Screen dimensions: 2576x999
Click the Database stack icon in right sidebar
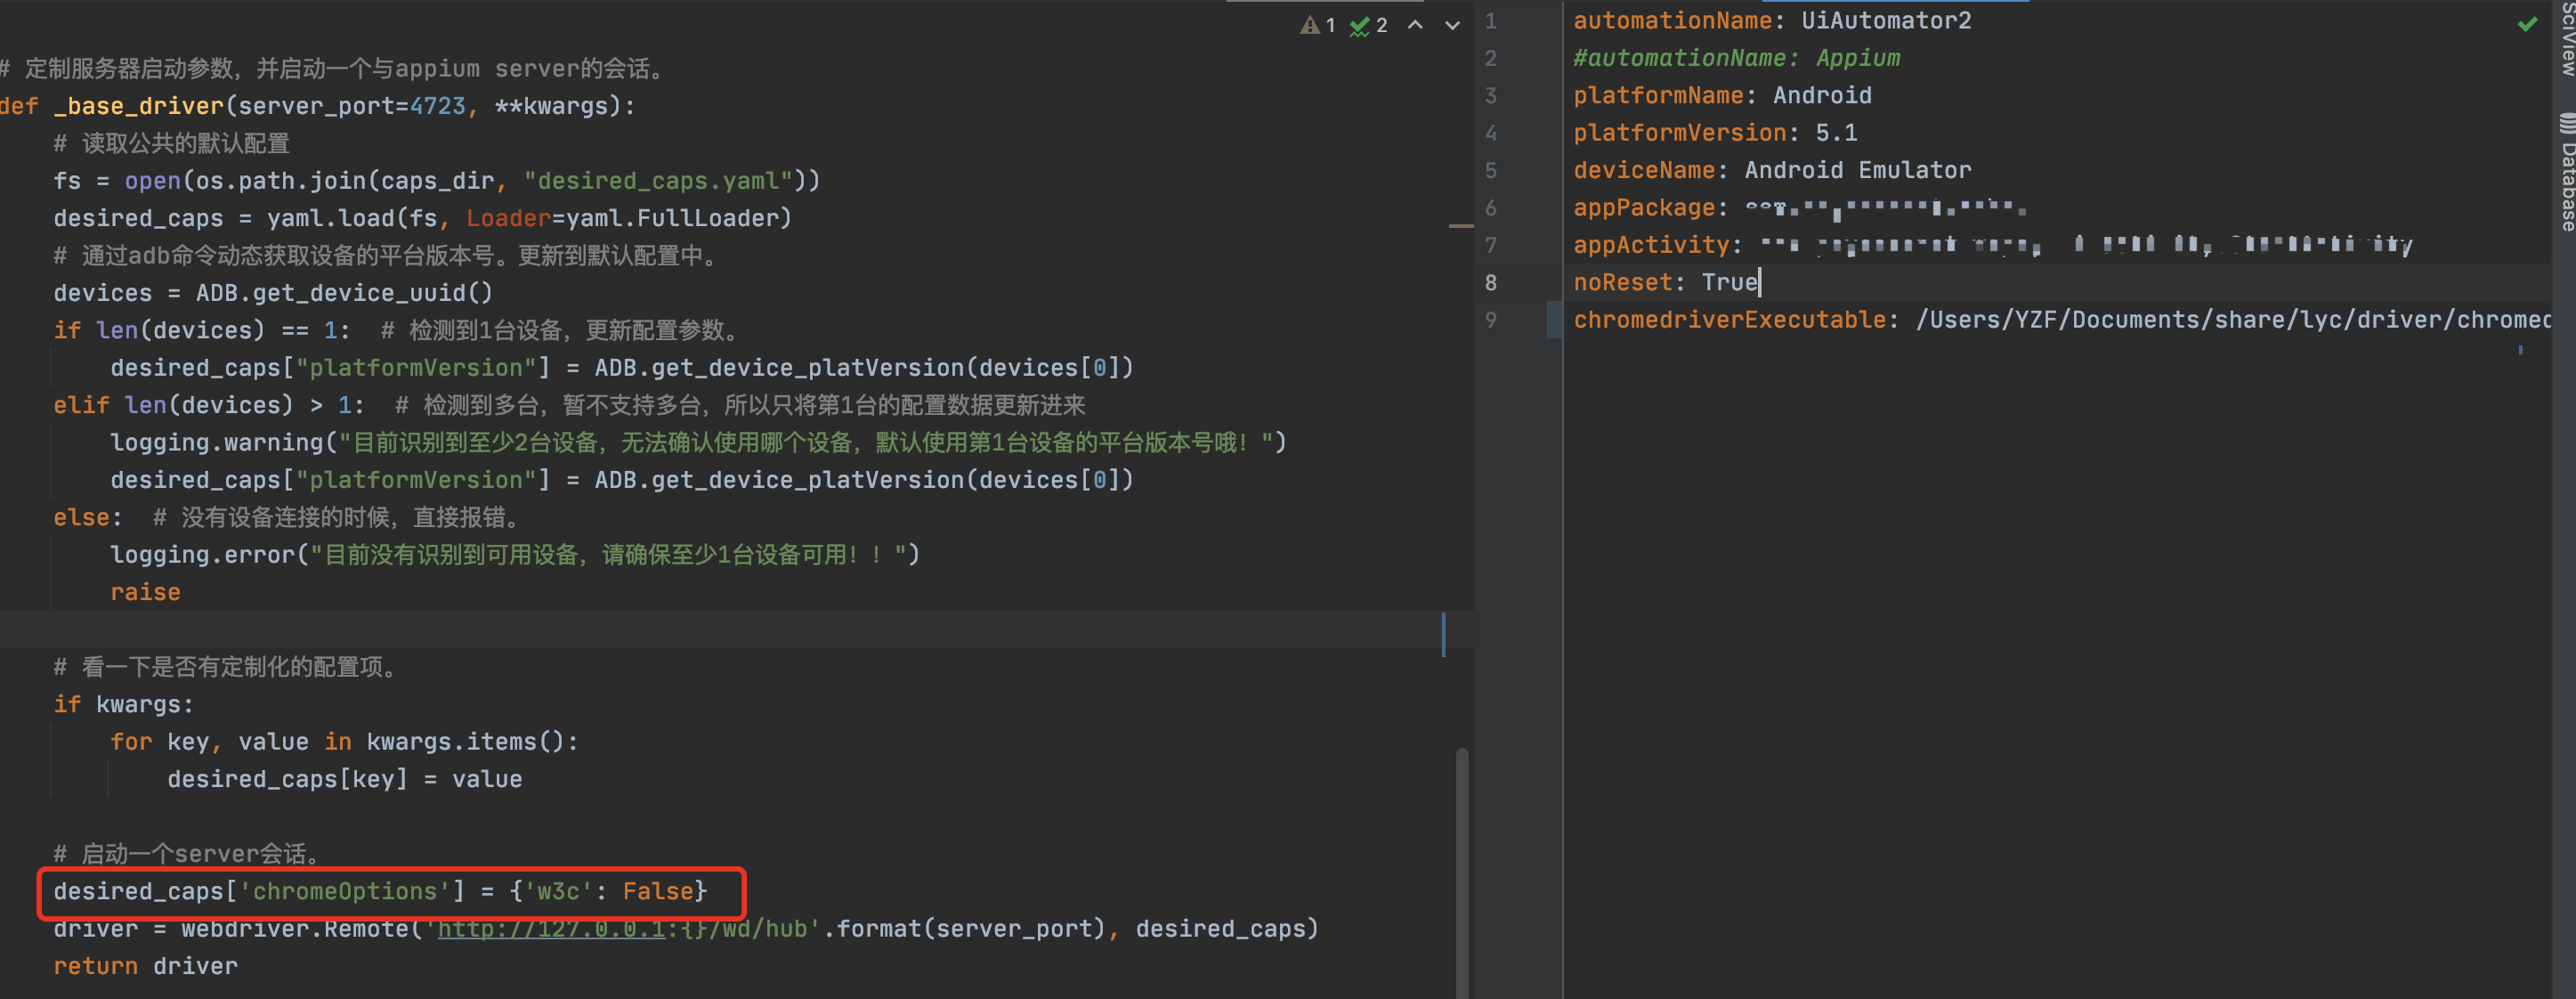pyautogui.click(x=2567, y=123)
